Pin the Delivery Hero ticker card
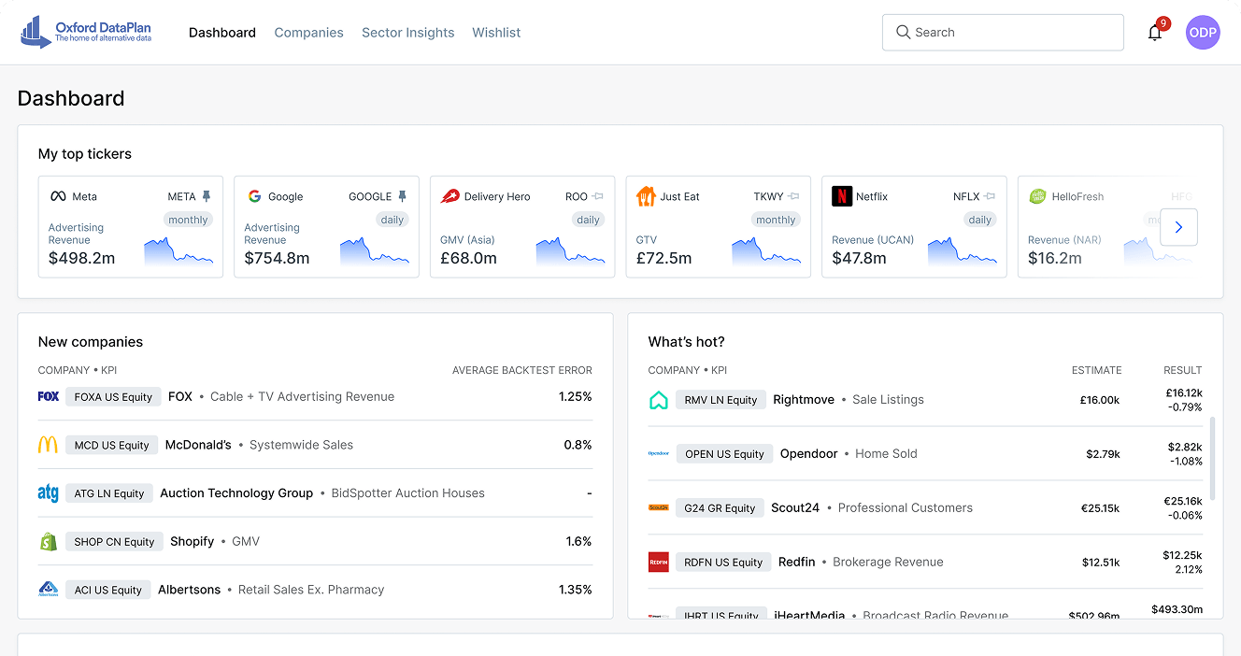 [598, 196]
